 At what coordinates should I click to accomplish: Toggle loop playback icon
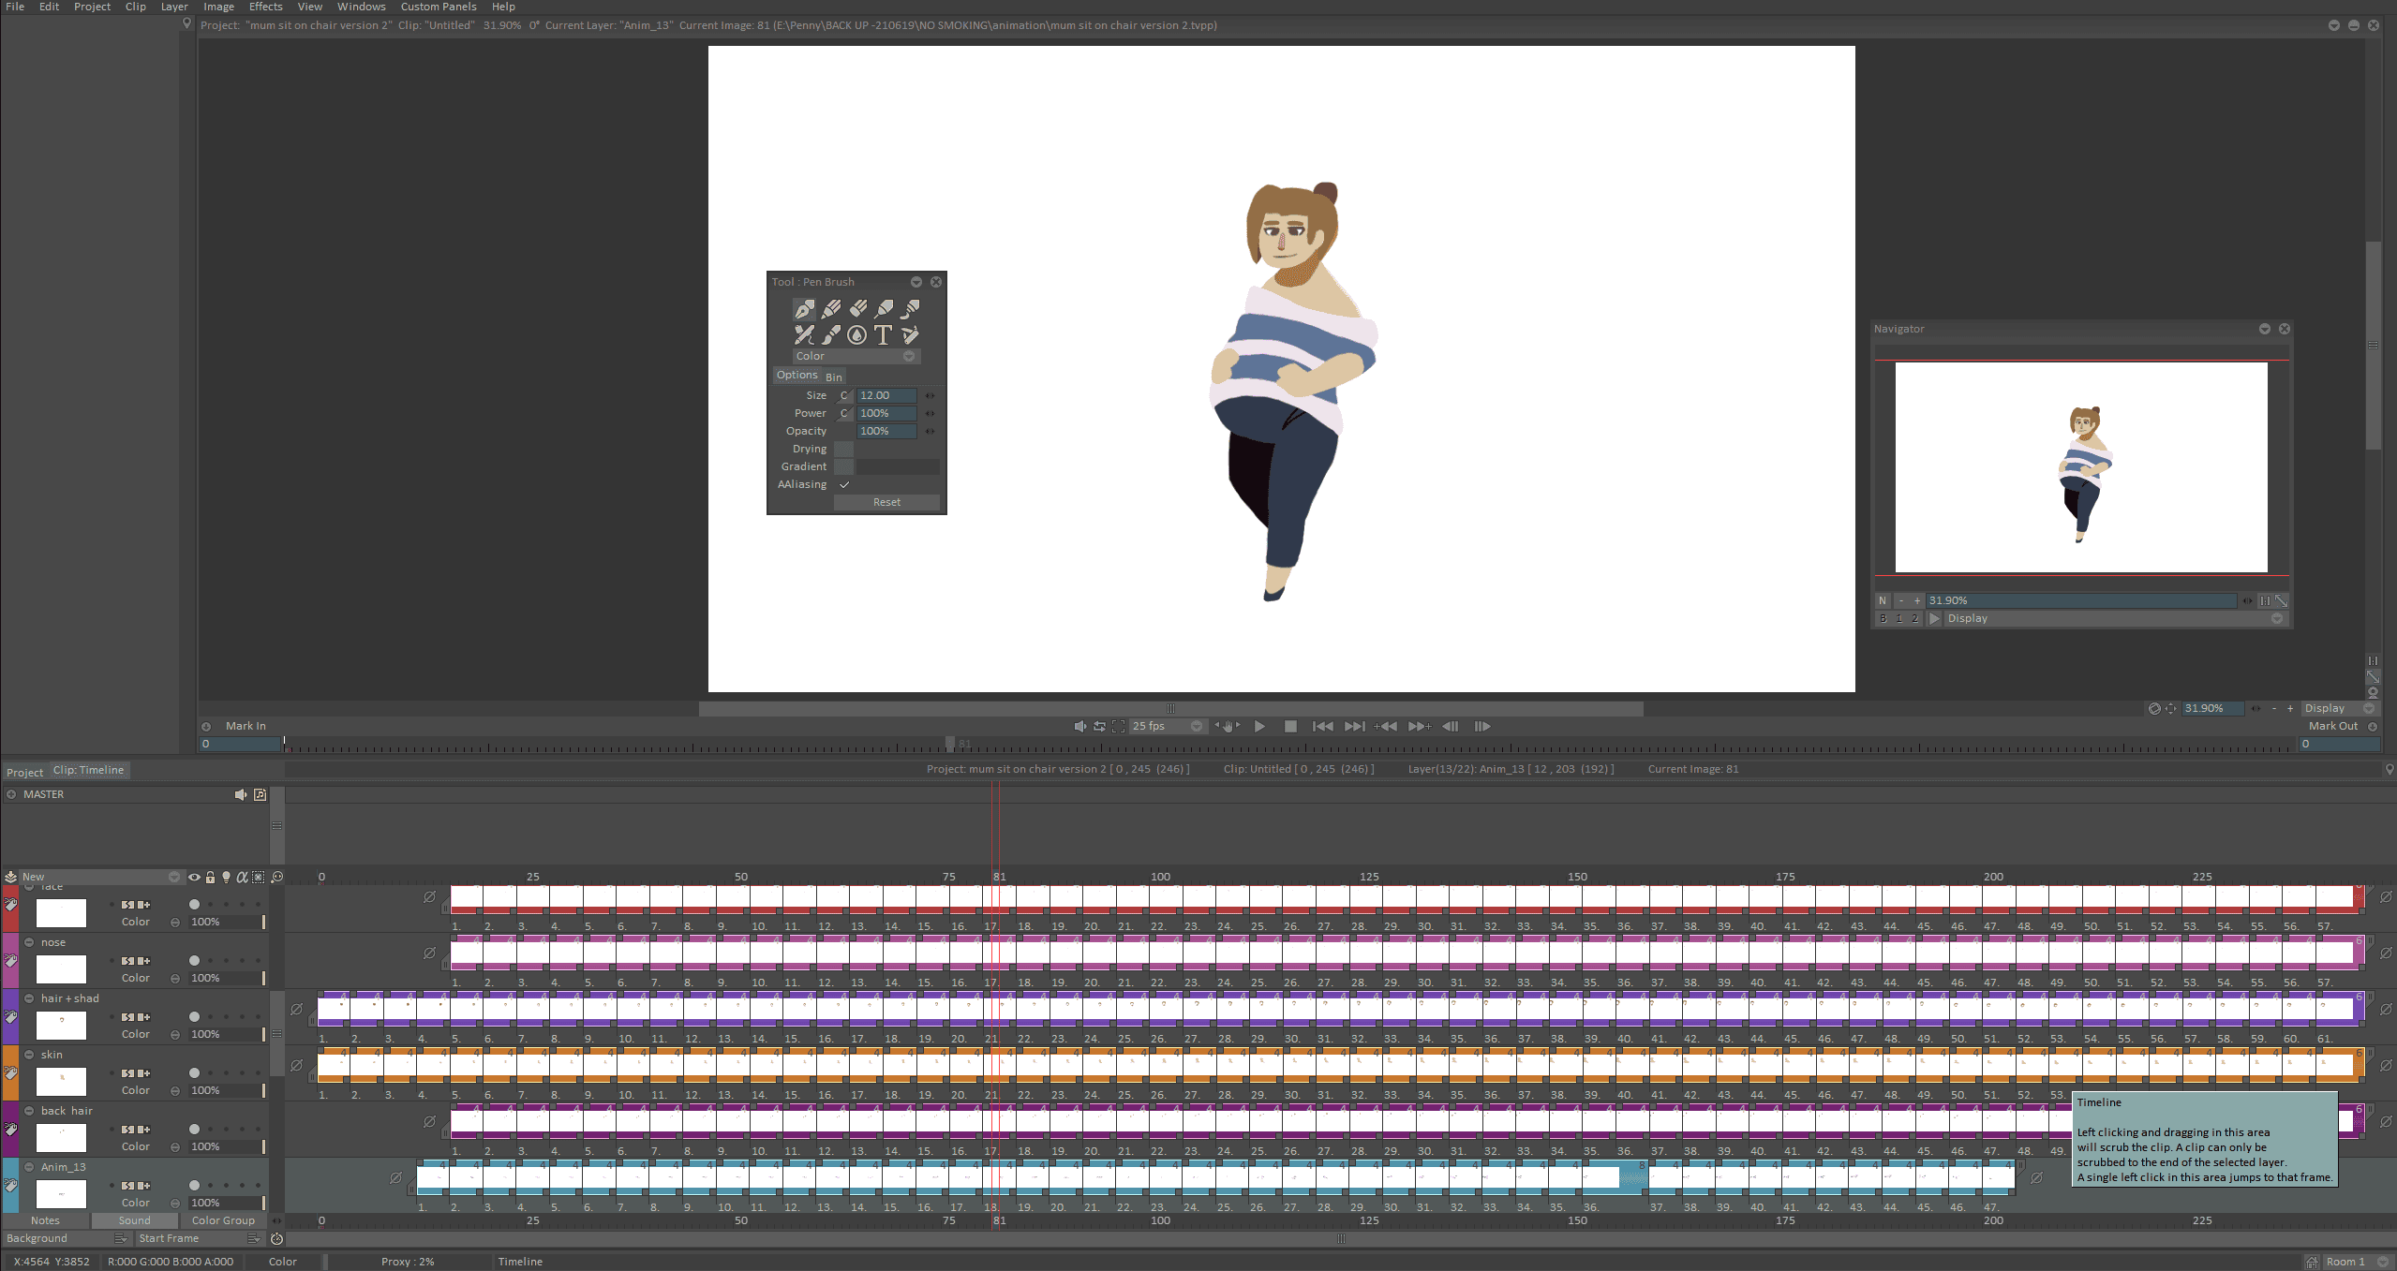click(1099, 727)
